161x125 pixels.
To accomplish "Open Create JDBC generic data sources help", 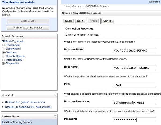I will click(25, 102).
